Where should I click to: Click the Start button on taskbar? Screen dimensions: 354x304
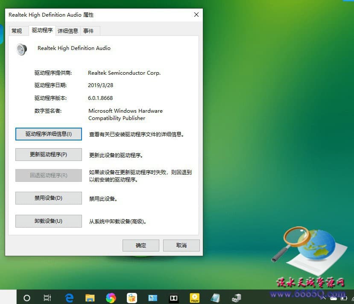tap(8, 297)
